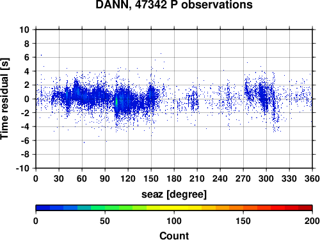
Task: Click the dark red end of colorbar
Action: click(x=305, y=208)
